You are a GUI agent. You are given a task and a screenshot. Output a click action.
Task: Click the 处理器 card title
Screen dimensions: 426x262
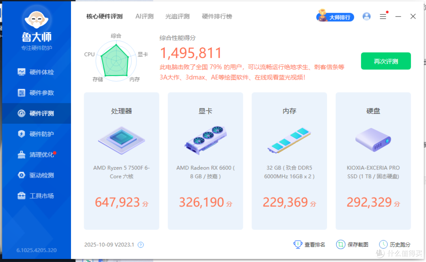click(121, 111)
